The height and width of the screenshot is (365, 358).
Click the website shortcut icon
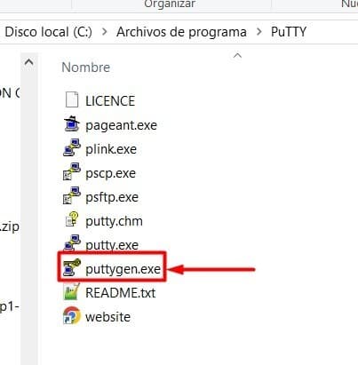tap(72, 315)
